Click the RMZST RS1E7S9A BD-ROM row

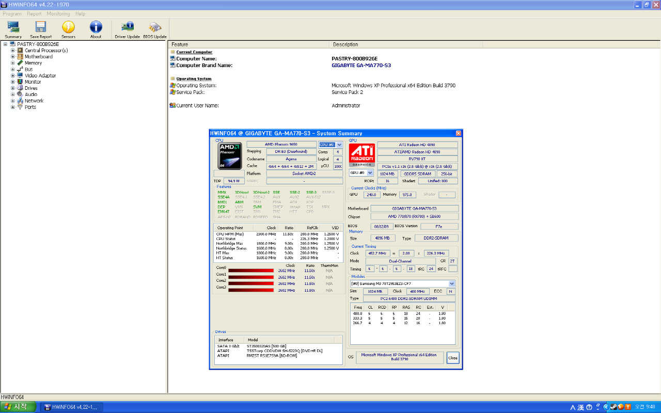tap(279, 355)
